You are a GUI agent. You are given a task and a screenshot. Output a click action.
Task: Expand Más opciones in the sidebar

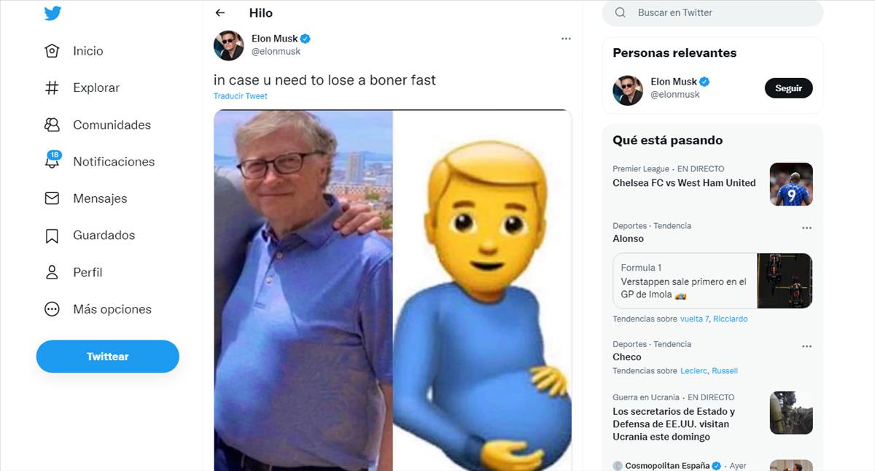(x=52, y=309)
